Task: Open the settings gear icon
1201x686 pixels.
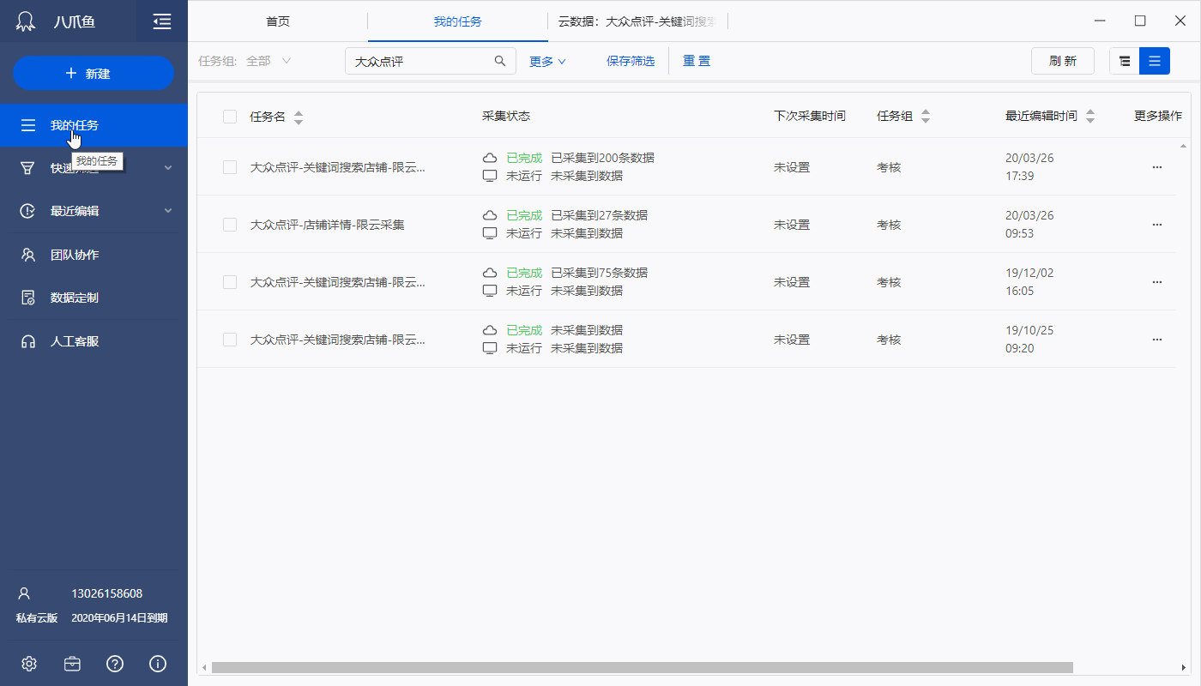Action: pyautogui.click(x=29, y=664)
